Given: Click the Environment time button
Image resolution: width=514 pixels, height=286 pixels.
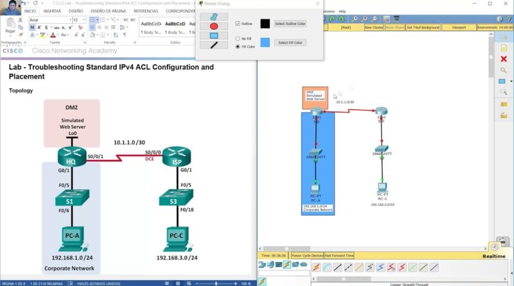Looking at the screenshot, I should 495,28.
